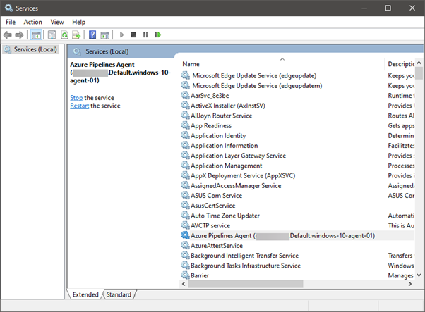Click the horizontal scrollbar left arrow
Image resolution: width=425 pixels, height=312 pixels.
pyautogui.click(x=184, y=284)
